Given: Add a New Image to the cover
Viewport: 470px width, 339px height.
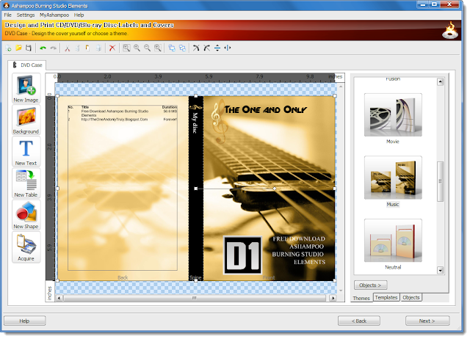Looking at the screenshot, I should tap(26, 89).
